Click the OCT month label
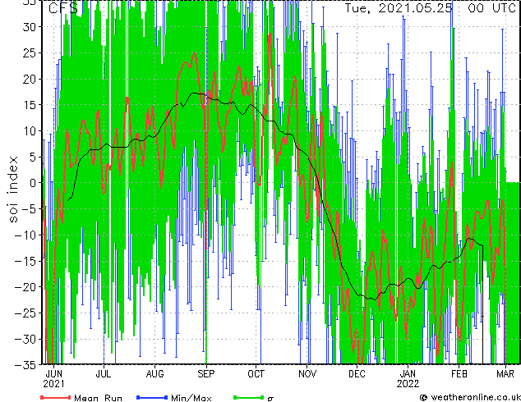521x402 pixels. 256,374
